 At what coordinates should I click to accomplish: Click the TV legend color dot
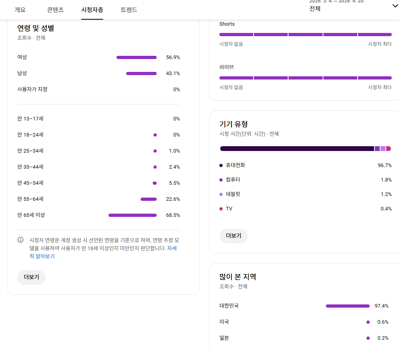coord(221,209)
